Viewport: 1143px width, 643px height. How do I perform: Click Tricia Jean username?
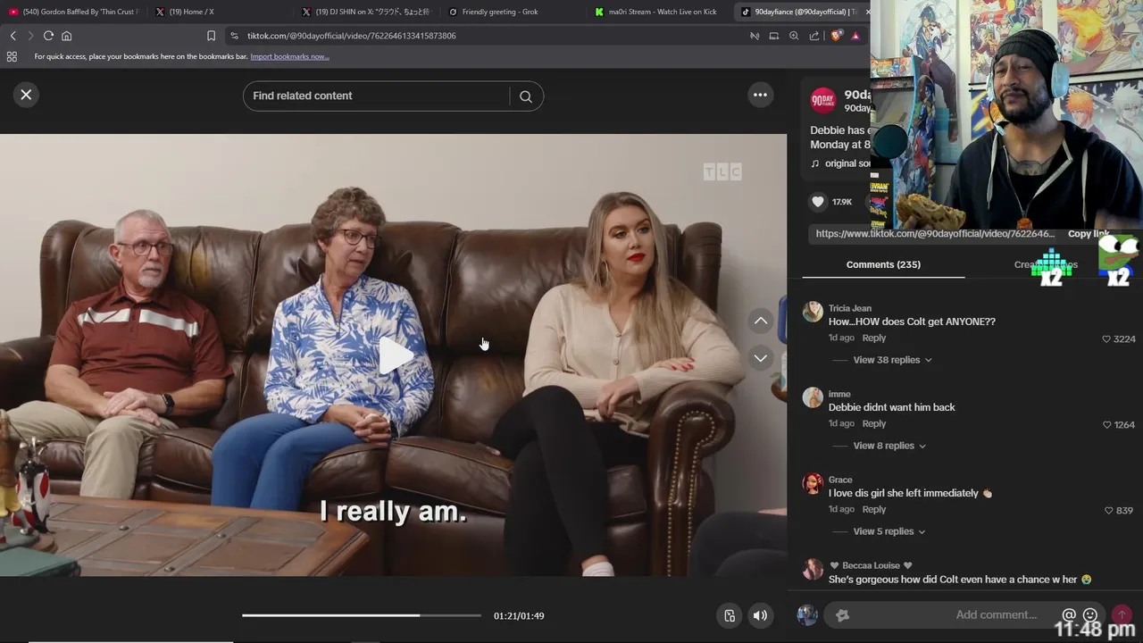pyautogui.click(x=849, y=308)
